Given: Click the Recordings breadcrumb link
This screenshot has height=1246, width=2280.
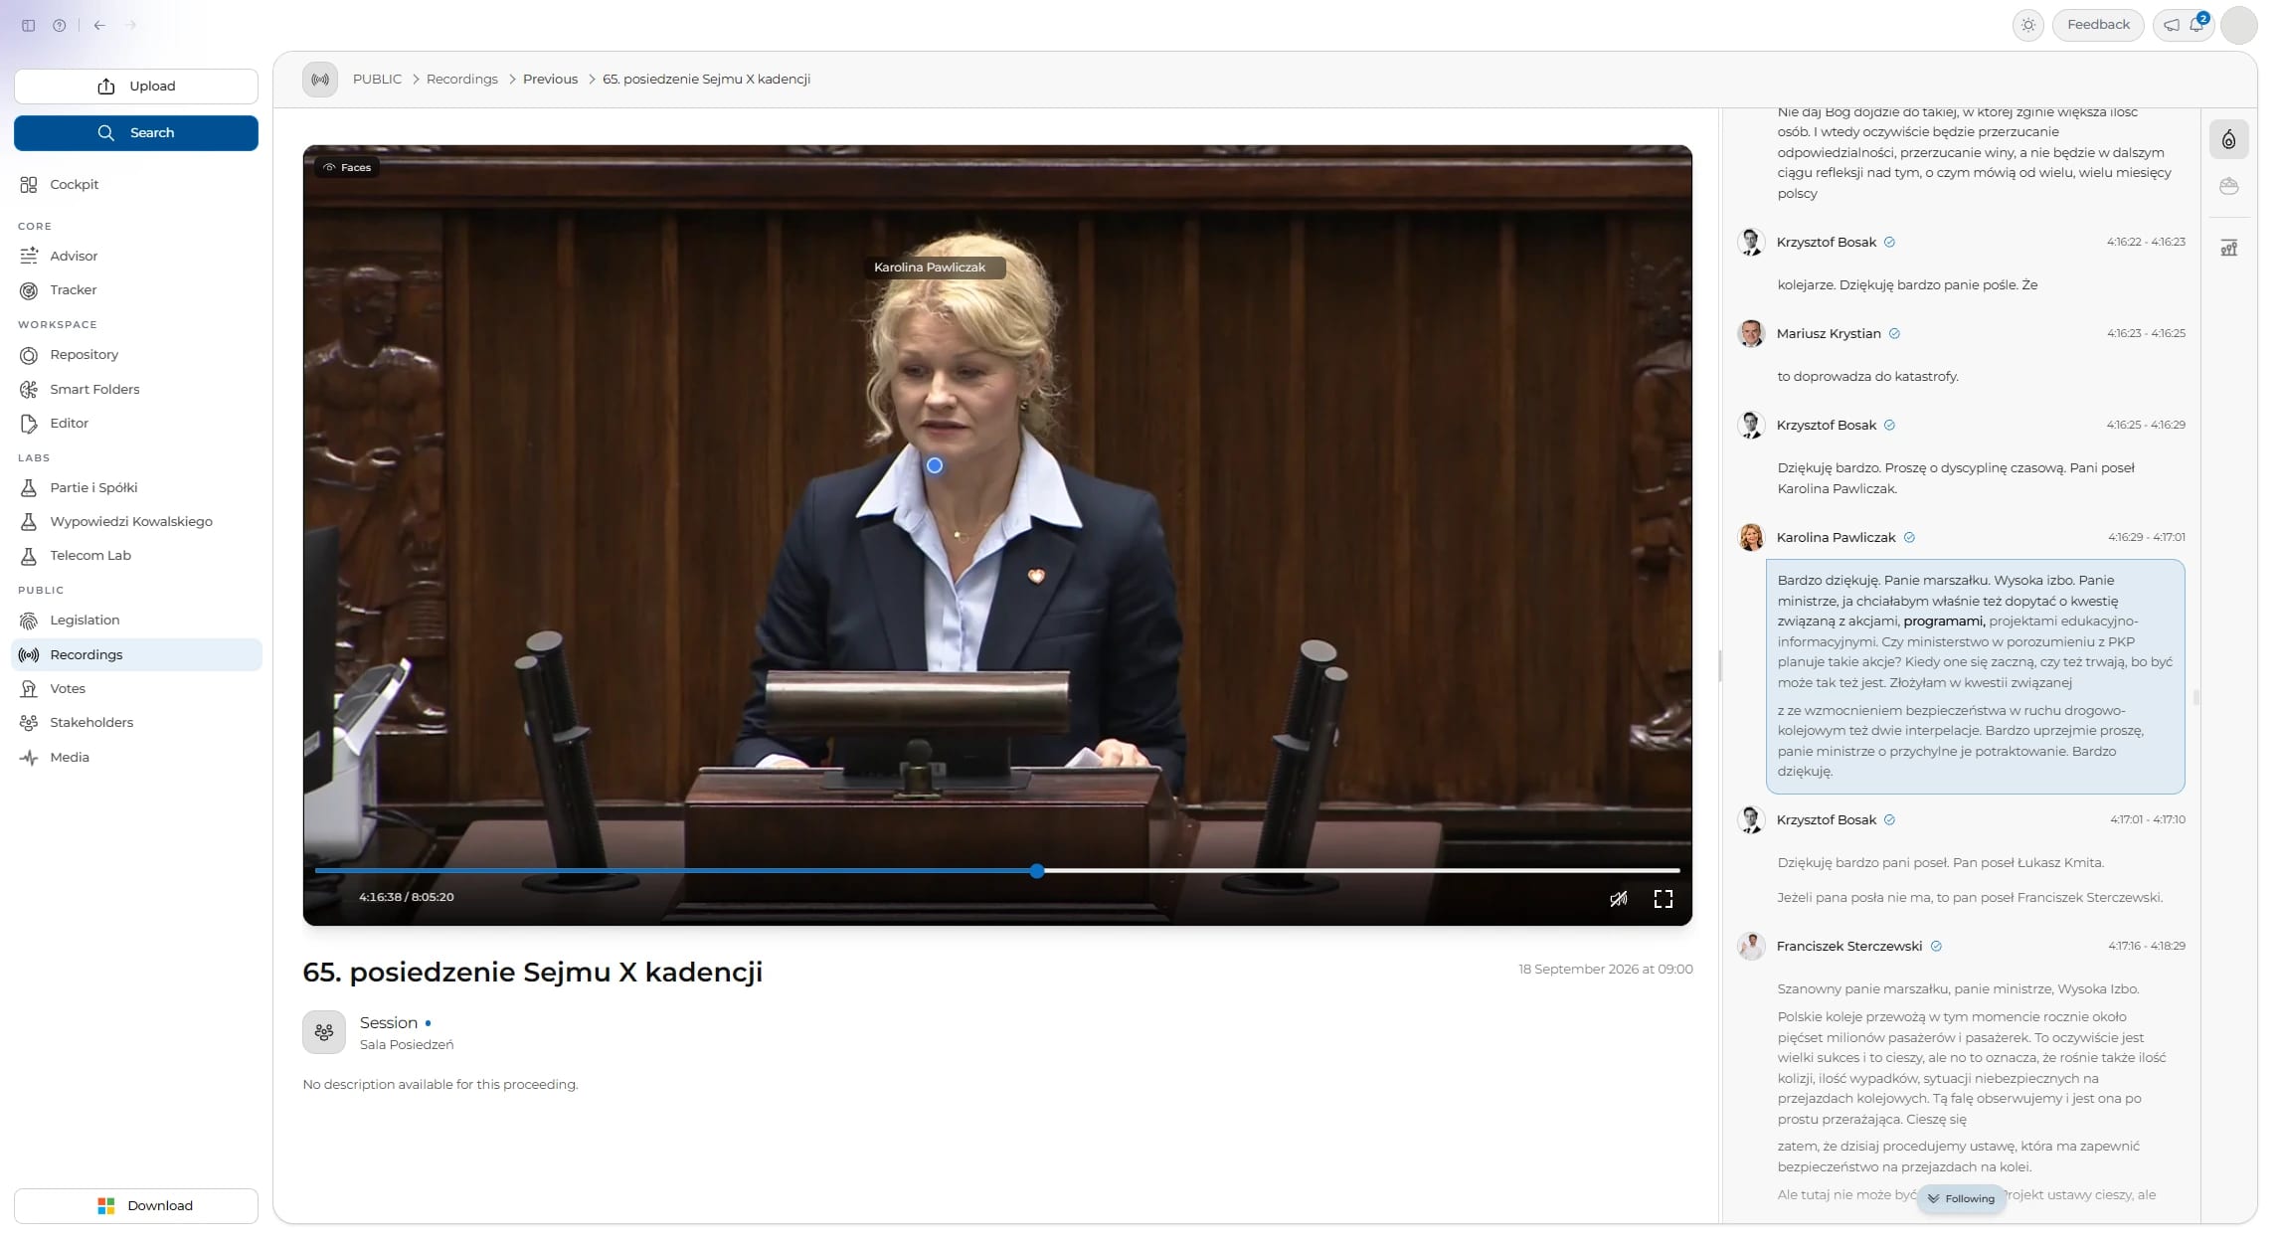Looking at the screenshot, I should coord(462,80).
